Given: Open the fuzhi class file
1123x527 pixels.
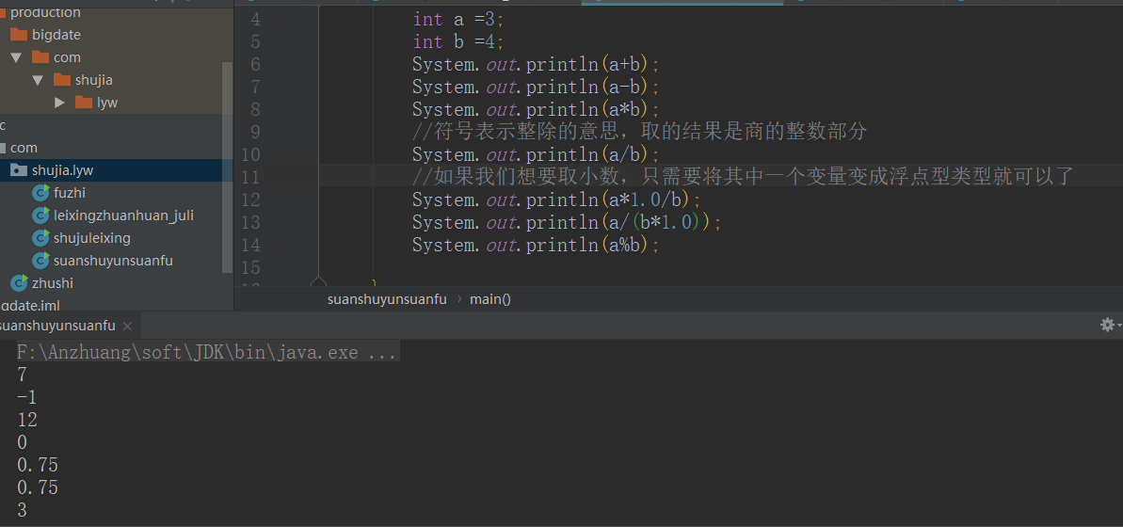Looking at the screenshot, I should [70, 193].
